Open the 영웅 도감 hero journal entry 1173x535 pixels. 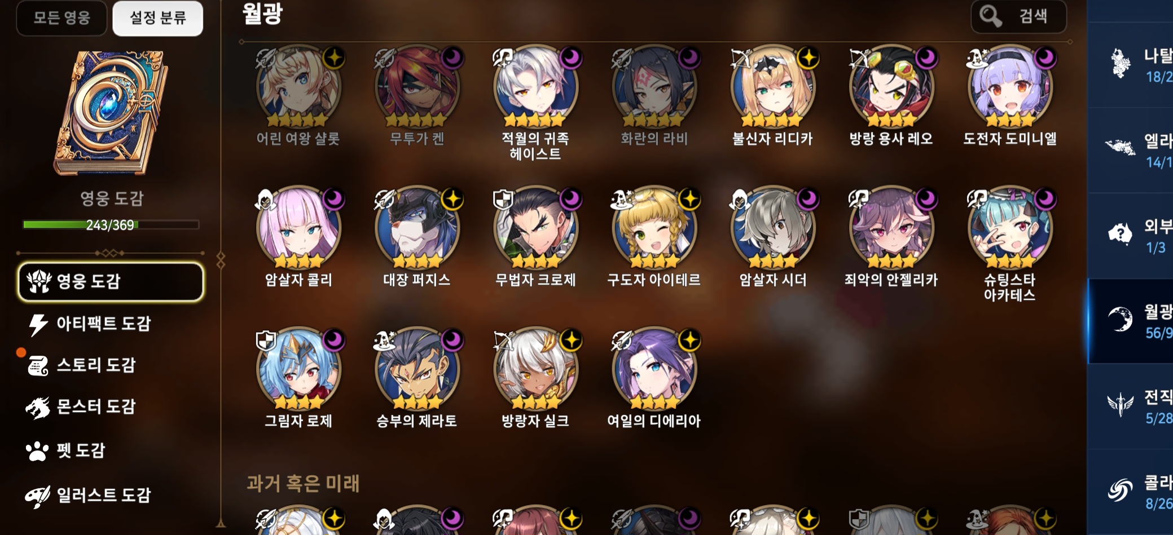click(x=111, y=281)
